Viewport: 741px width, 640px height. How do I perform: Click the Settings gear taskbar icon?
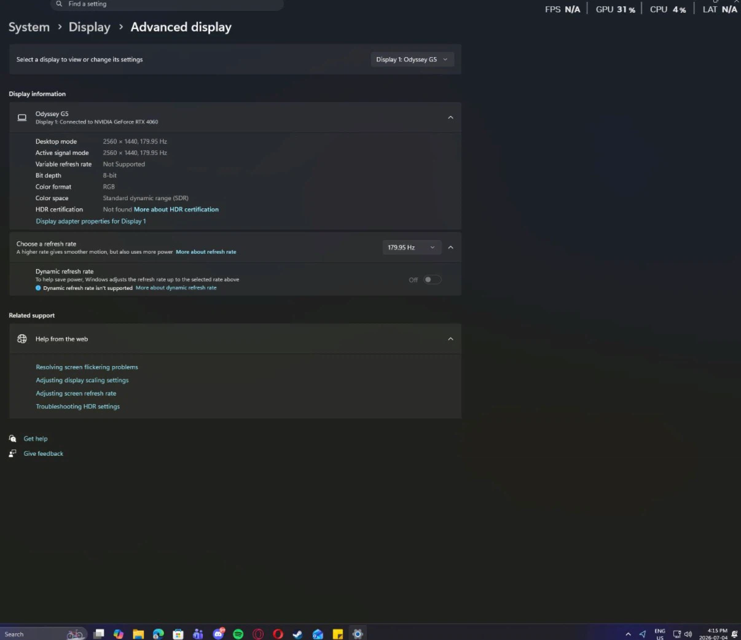tap(358, 634)
